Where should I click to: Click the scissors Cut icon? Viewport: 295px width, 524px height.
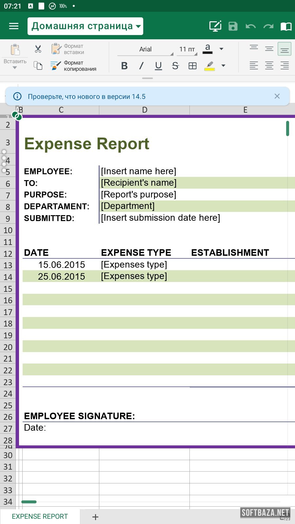pos(38,49)
